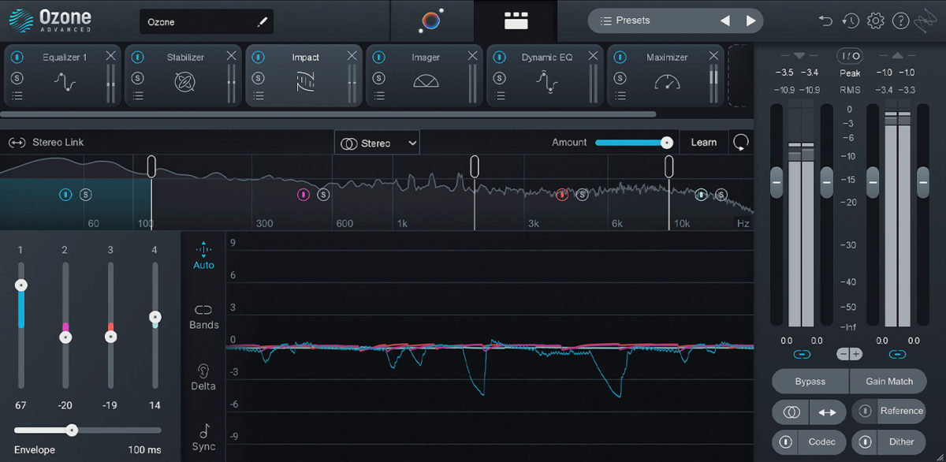Click the Gain Match button

[888, 382]
